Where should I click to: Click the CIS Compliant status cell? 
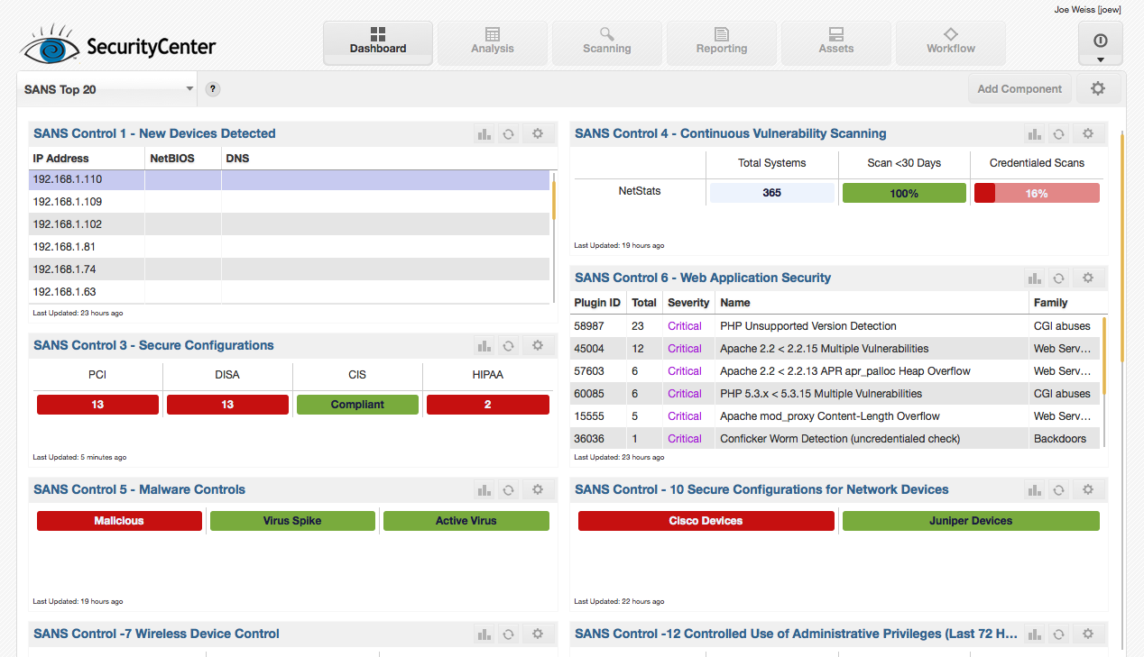[357, 405]
